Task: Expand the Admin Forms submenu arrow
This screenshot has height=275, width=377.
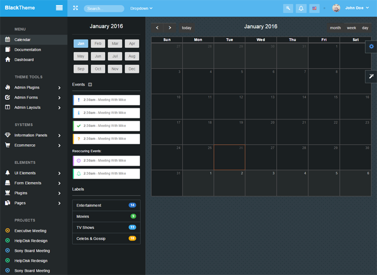Action: click(x=60, y=97)
